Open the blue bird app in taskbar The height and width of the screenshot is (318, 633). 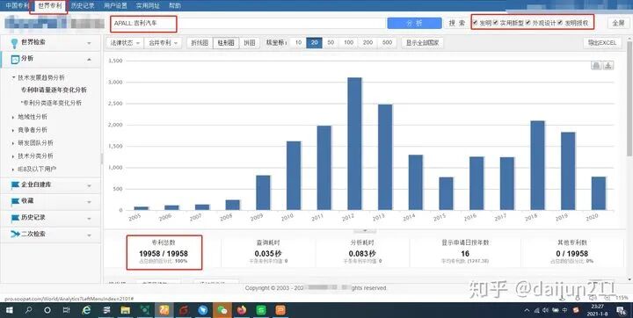pyautogui.click(x=203, y=310)
